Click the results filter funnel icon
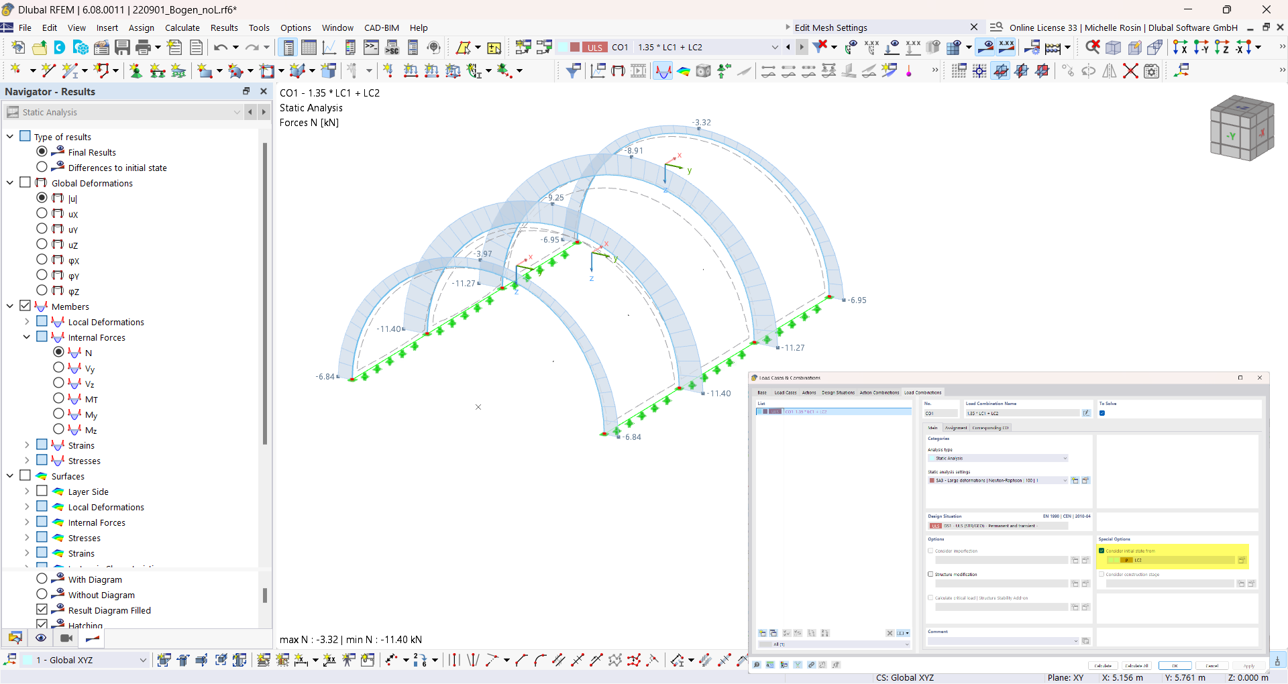The image size is (1288, 684). tap(574, 70)
